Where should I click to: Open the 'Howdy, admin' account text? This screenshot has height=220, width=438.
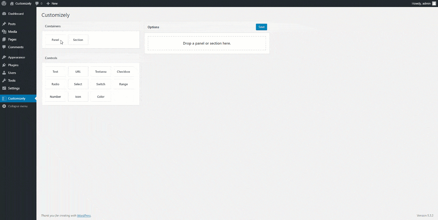tap(421, 3)
